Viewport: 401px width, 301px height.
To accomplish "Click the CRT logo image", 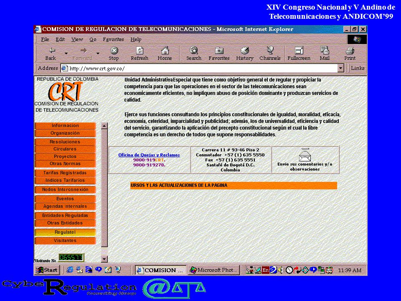I will pyautogui.click(x=66, y=91).
